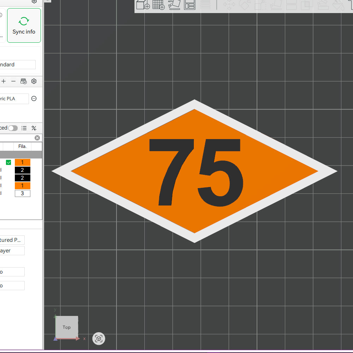This screenshot has height=353, width=353.
Task: Click the Add plate grid icon
Action: (158, 5)
